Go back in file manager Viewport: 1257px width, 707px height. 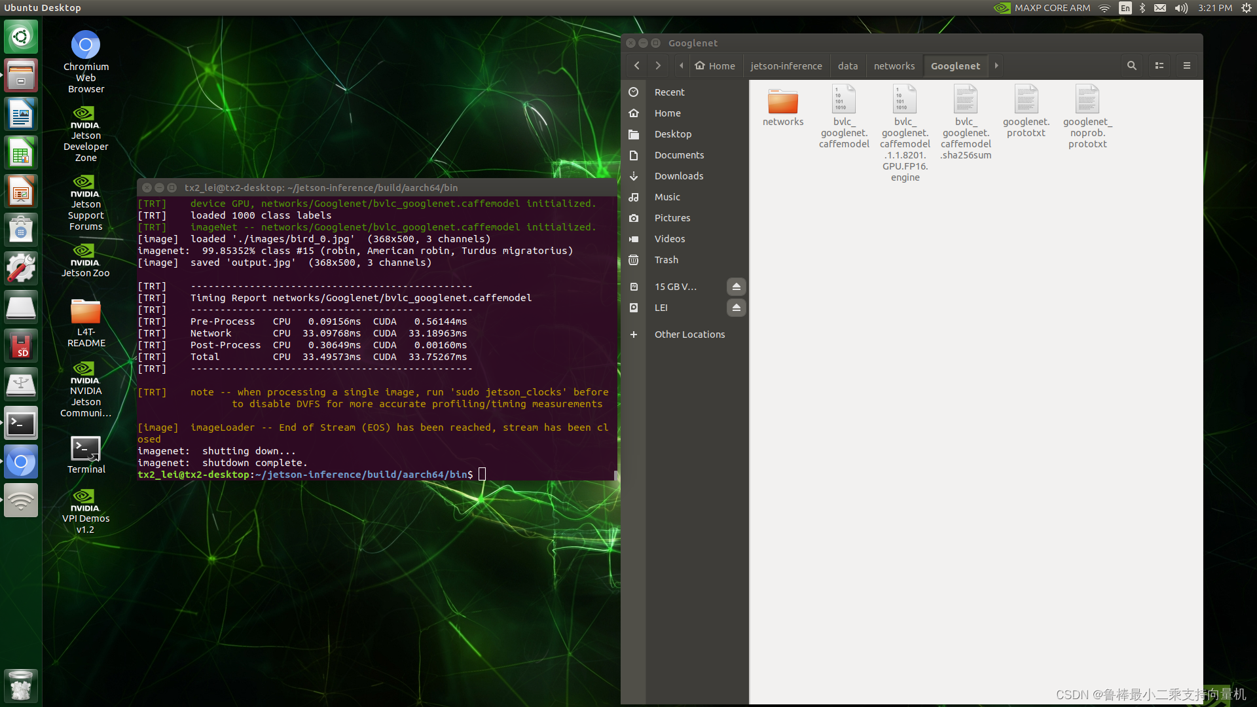coord(636,65)
